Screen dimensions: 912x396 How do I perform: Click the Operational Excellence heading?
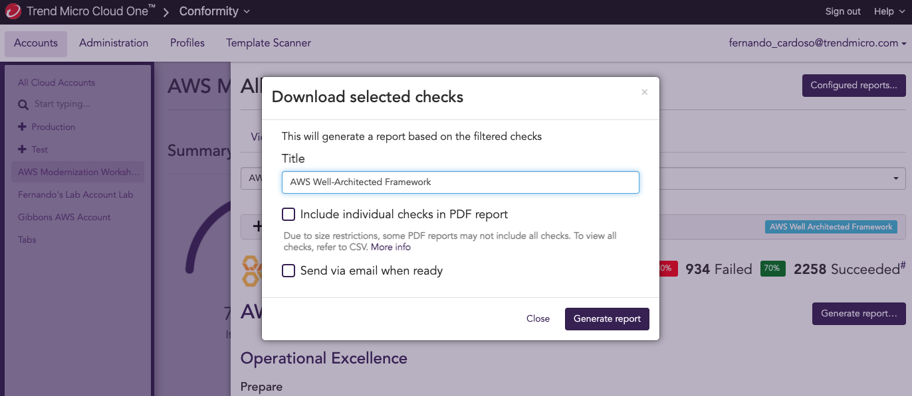[324, 358]
